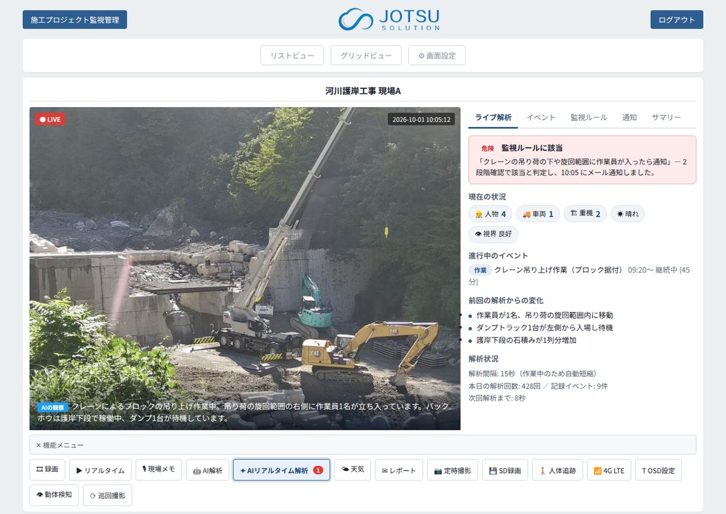Start リアルタイム live playback

click(100, 470)
